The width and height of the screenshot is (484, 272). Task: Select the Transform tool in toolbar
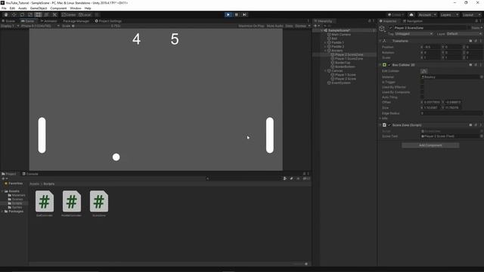47,14
